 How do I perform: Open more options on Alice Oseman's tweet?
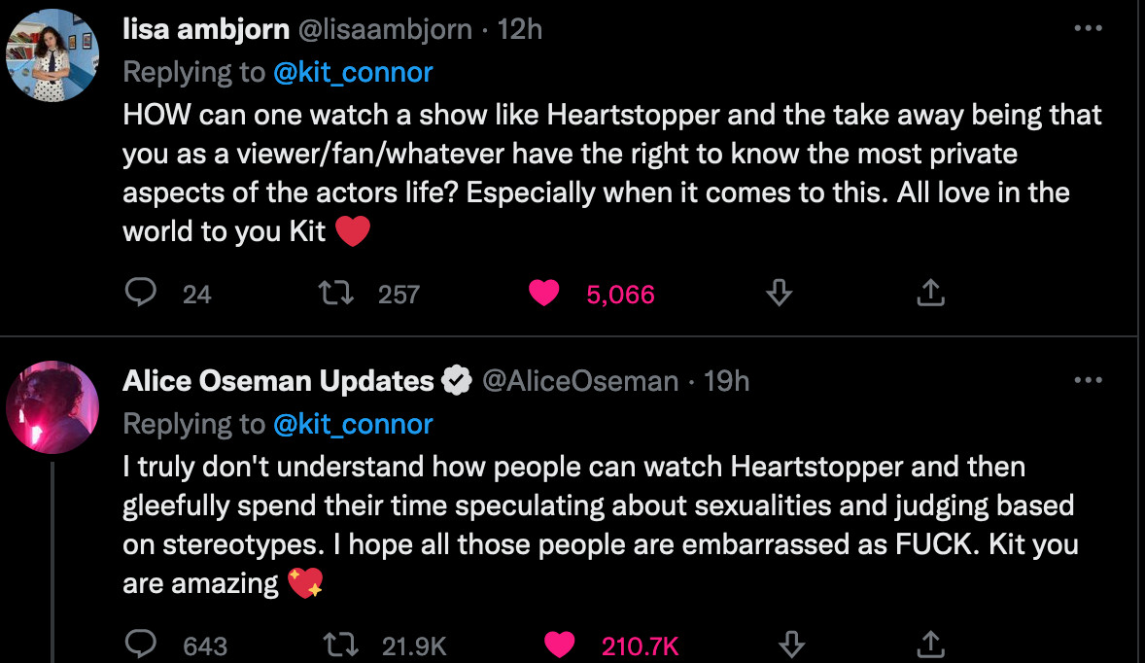point(1089,380)
